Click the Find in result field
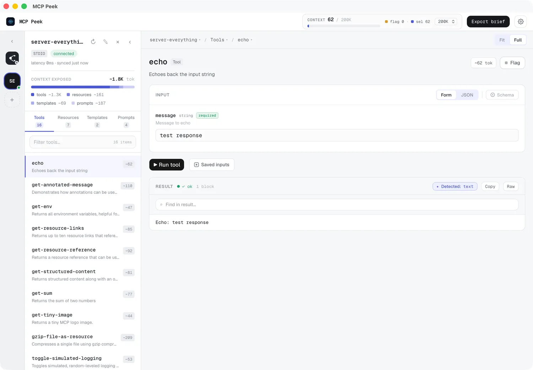Image resolution: width=533 pixels, height=370 pixels. (x=337, y=205)
